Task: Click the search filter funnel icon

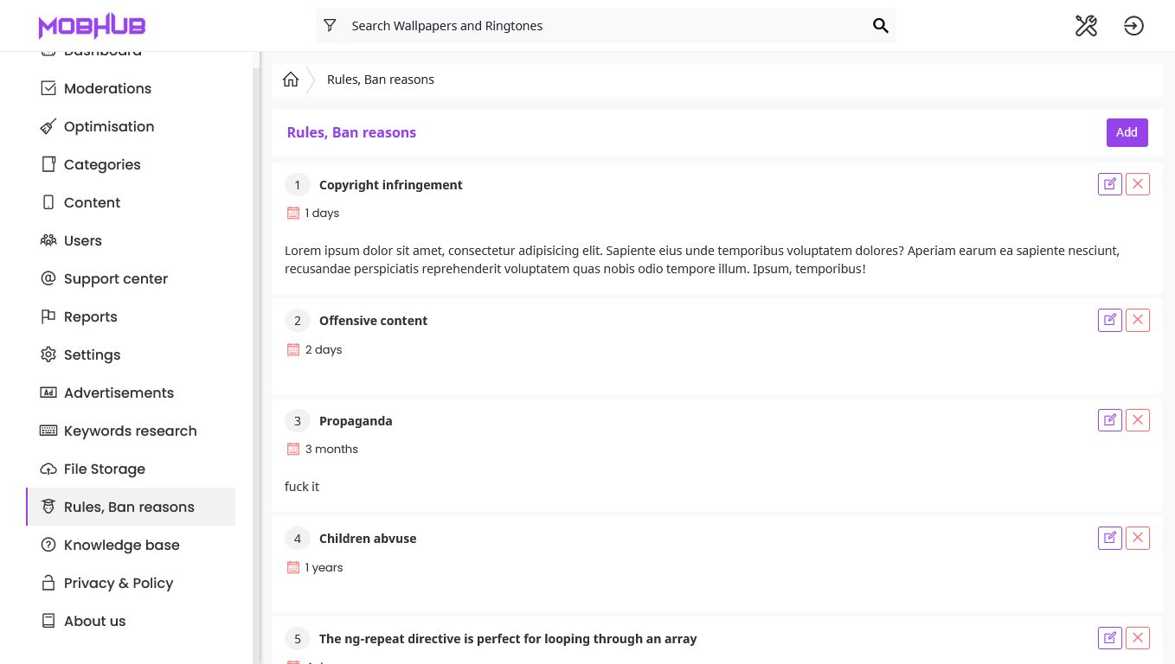Action: point(330,26)
